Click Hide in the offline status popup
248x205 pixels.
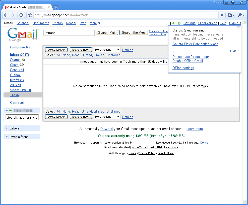233,51
